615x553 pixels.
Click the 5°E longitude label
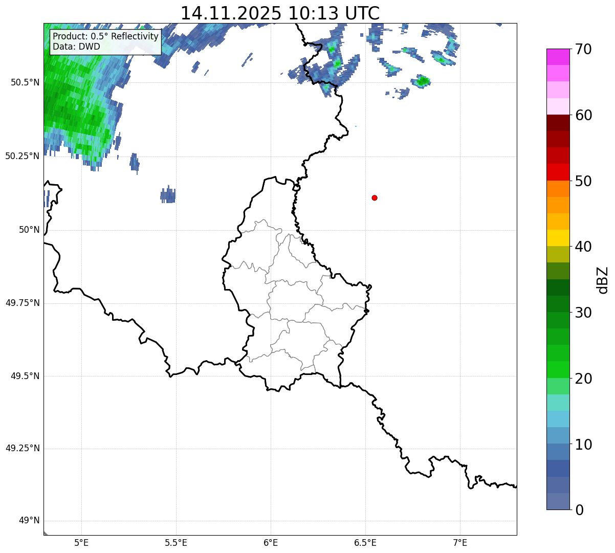pos(81,542)
